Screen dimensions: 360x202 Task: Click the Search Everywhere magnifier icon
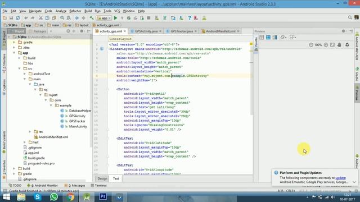point(350,17)
